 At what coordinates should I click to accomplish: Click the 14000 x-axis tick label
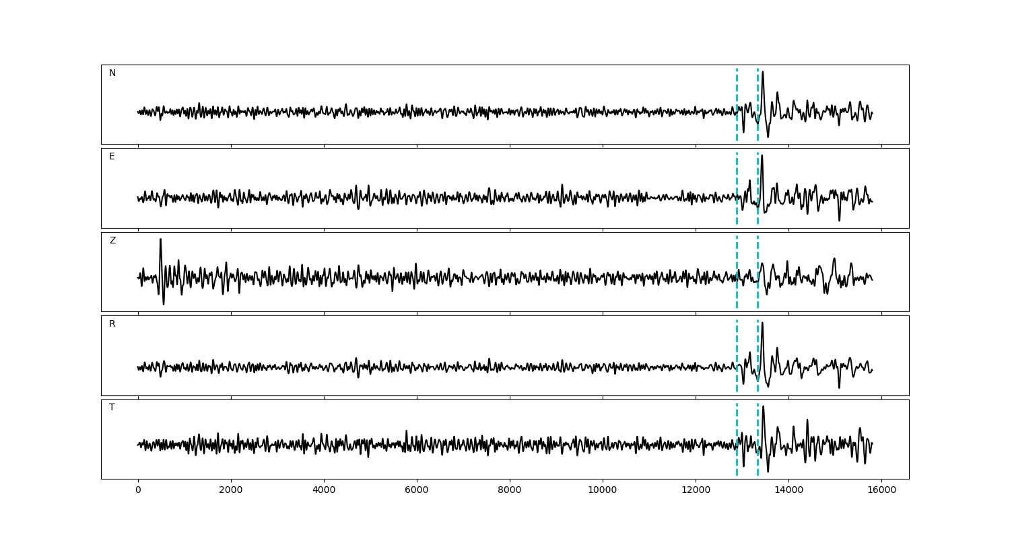tap(788, 491)
